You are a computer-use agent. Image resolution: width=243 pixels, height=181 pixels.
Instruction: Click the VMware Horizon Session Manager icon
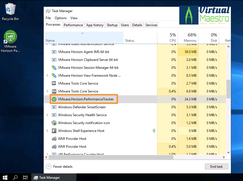coord(54,68)
